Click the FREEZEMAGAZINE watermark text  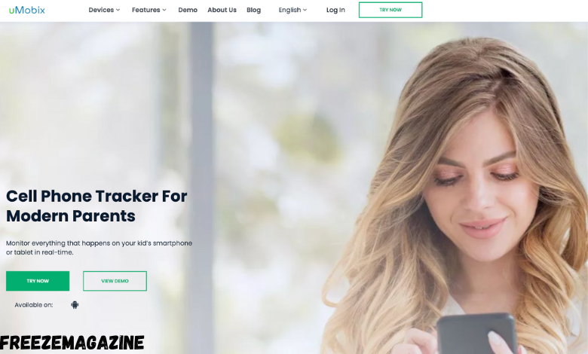(72, 343)
